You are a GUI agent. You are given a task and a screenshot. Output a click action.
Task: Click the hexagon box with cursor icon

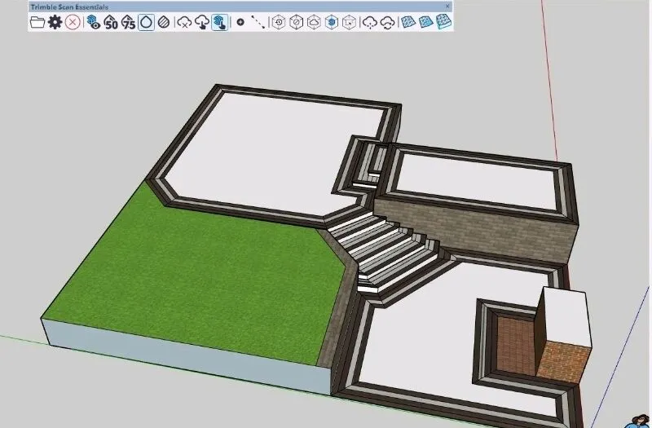click(x=349, y=22)
